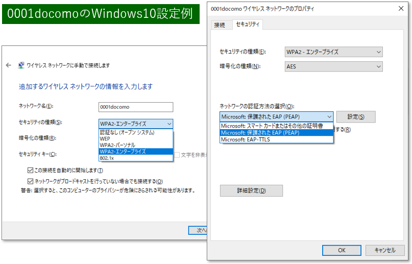Select 'Microsoft: スマート カードまたはその他の証明書'
This screenshot has height=264, width=412.
tap(276, 126)
